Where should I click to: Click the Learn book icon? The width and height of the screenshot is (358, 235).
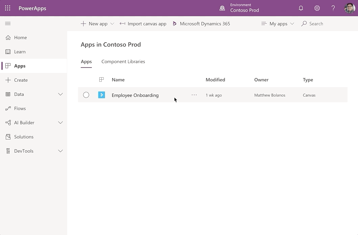coord(8,52)
